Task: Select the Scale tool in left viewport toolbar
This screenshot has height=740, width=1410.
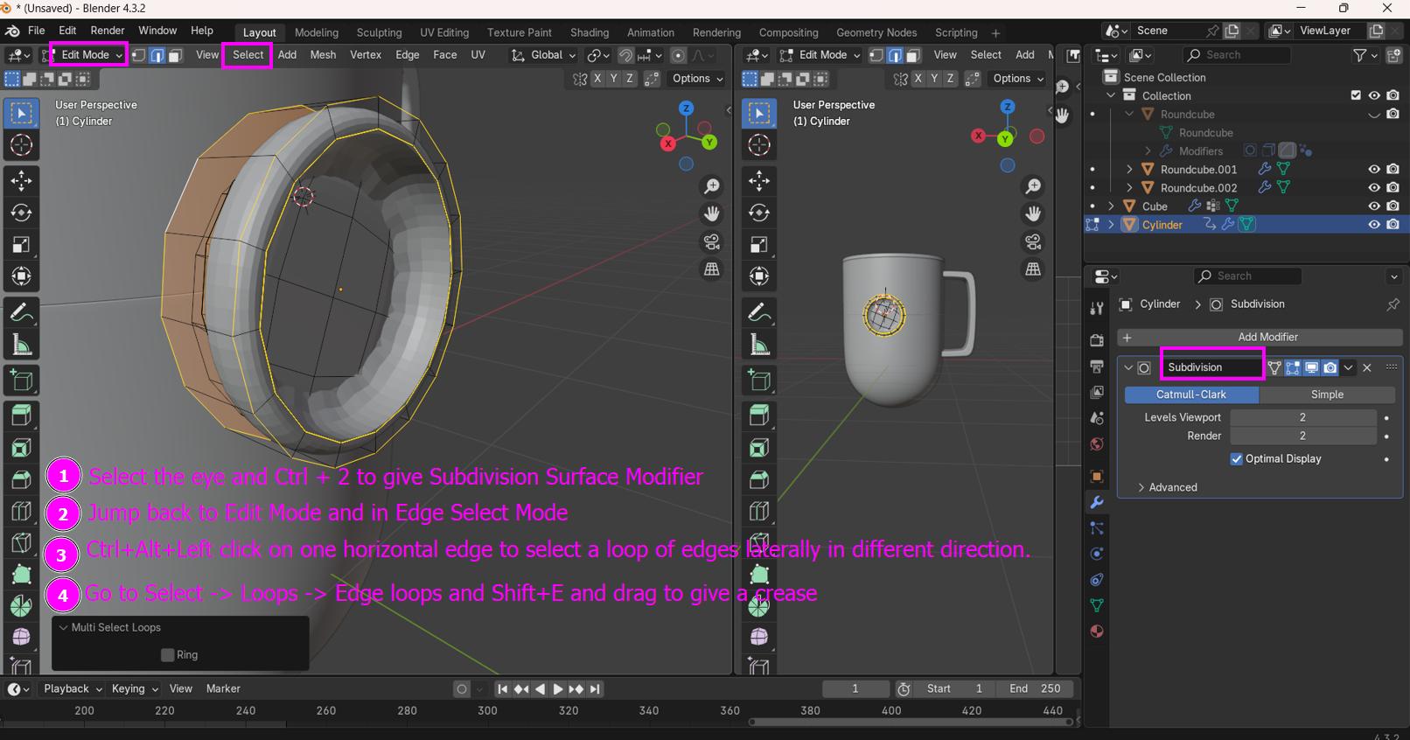Action: (22, 244)
